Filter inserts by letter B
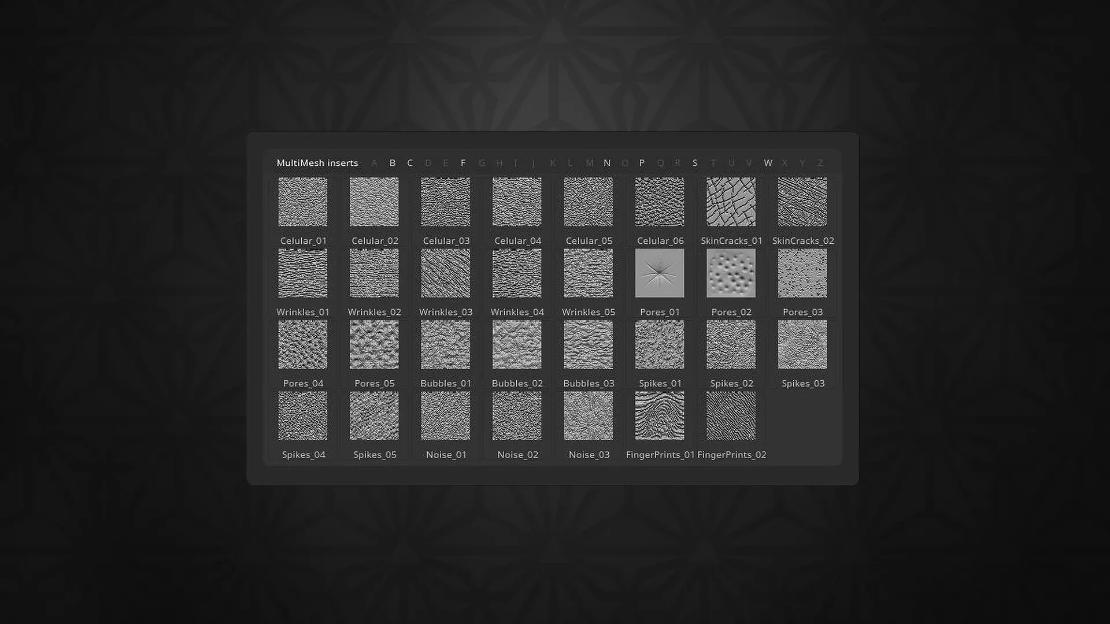 [x=392, y=163]
